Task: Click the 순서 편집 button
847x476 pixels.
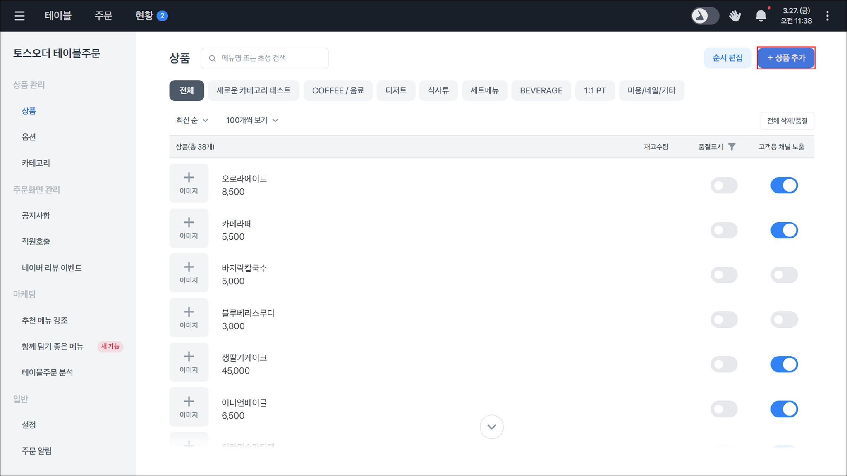Action: pyautogui.click(x=727, y=58)
